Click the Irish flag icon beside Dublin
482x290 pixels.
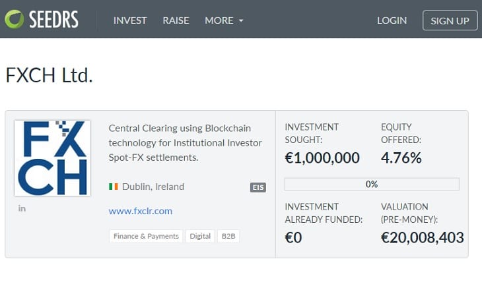(114, 187)
